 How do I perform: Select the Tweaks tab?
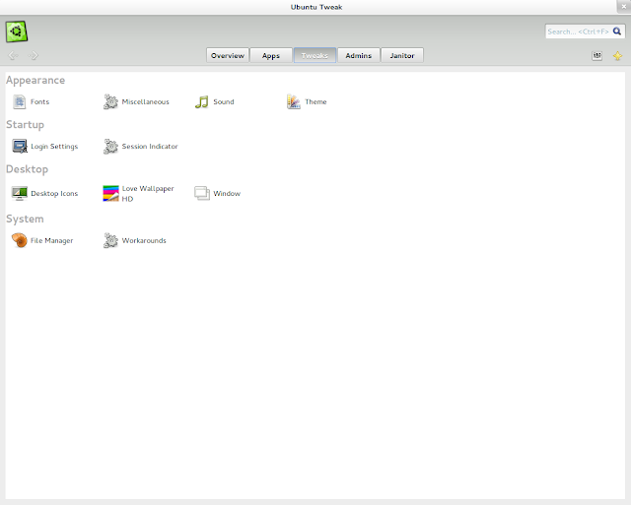(315, 55)
